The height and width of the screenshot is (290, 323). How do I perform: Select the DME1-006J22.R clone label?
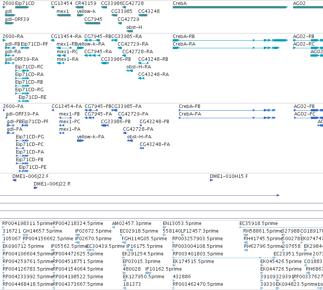point(52,184)
